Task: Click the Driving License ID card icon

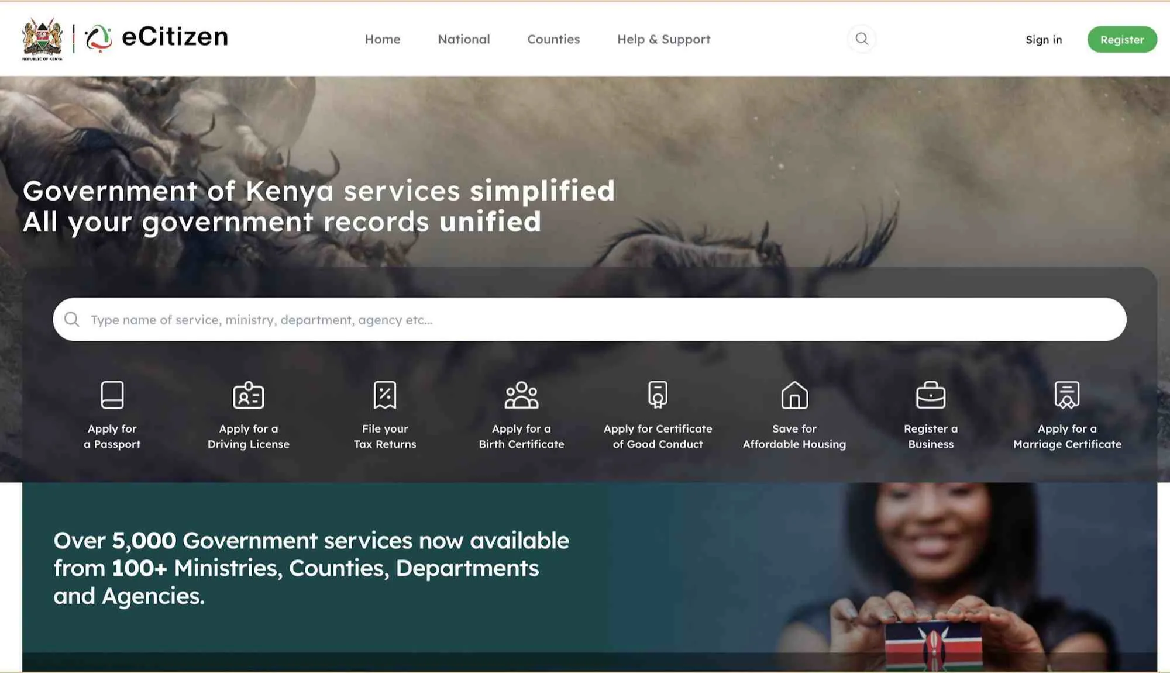Action: (x=248, y=395)
